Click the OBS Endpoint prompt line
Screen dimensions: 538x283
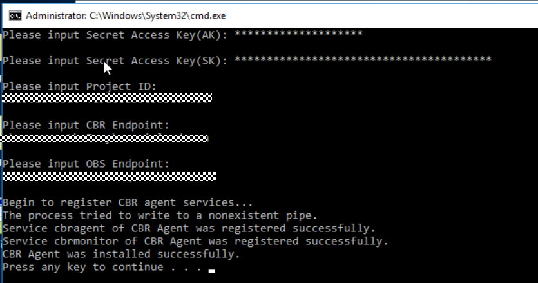tap(86, 164)
